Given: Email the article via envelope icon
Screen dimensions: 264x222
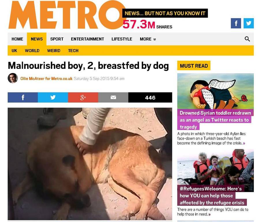Looking at the screenshot, I should point(113,97).
